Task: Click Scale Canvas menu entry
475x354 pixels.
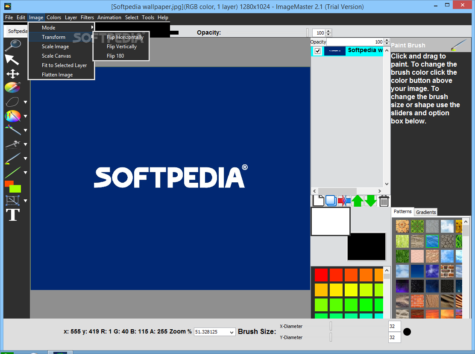Action: point(61,56)
